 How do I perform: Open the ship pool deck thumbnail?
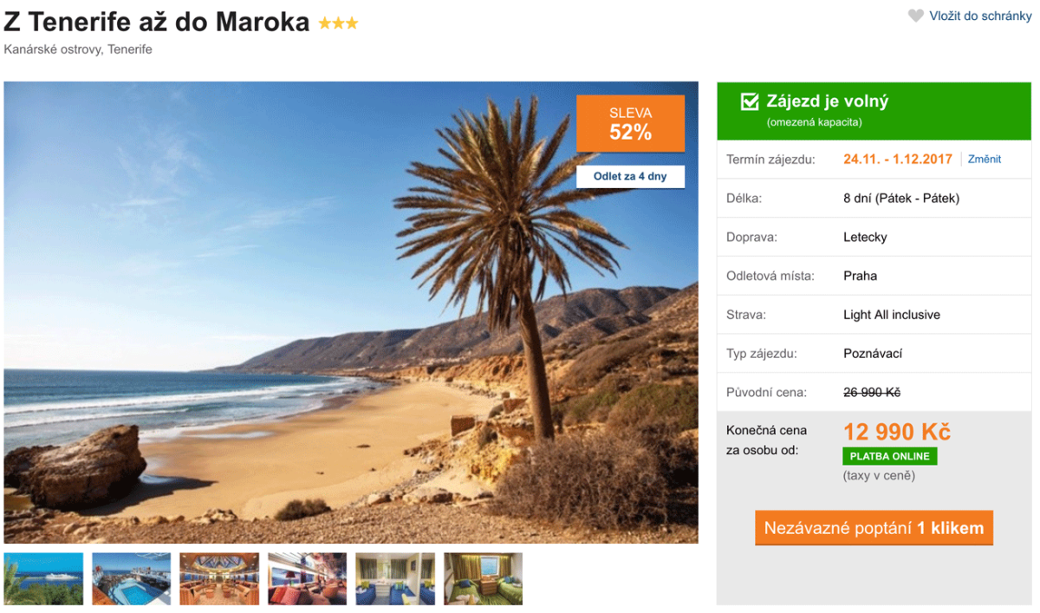point(132,578)
